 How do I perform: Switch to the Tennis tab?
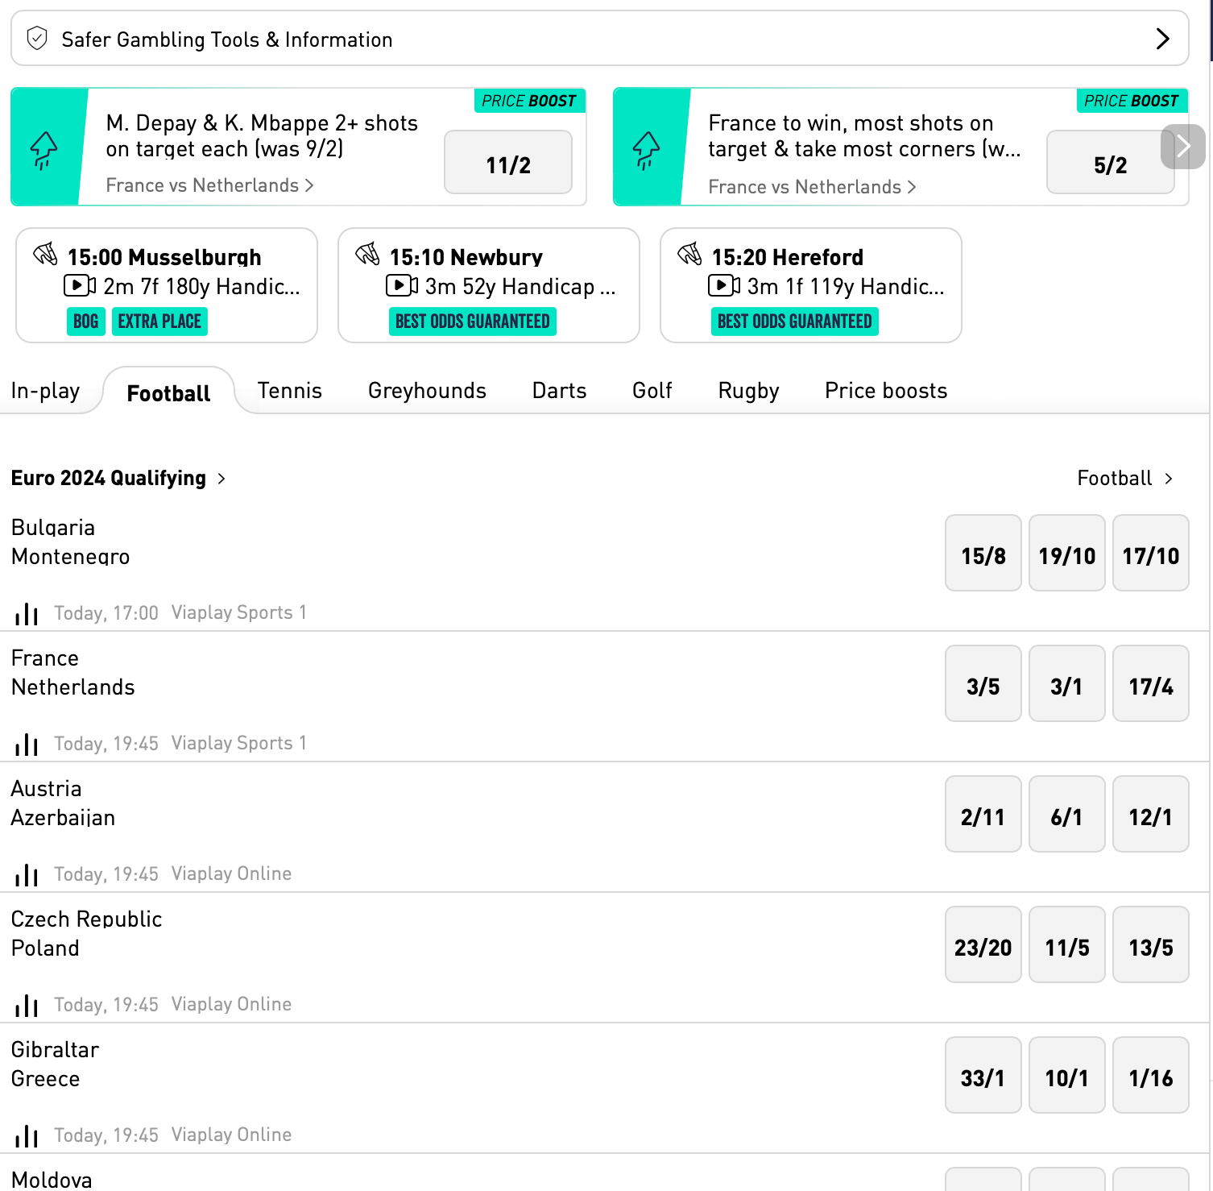coord(290,391)
